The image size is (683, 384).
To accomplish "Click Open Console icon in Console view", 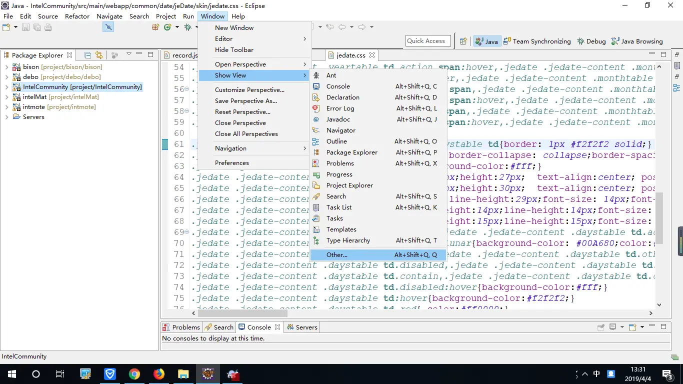I will [x=632, y=327].
